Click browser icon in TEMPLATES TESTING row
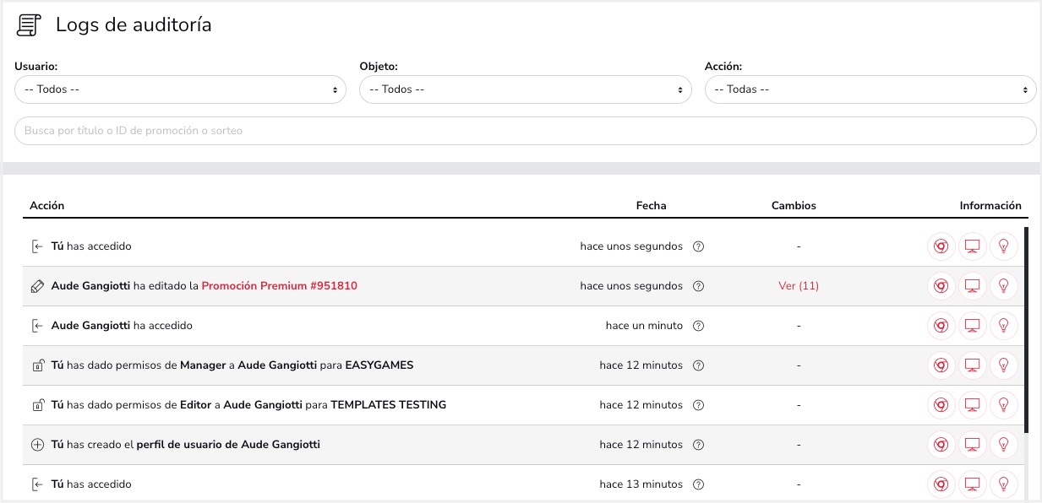1042x503 pixels. 940,405
